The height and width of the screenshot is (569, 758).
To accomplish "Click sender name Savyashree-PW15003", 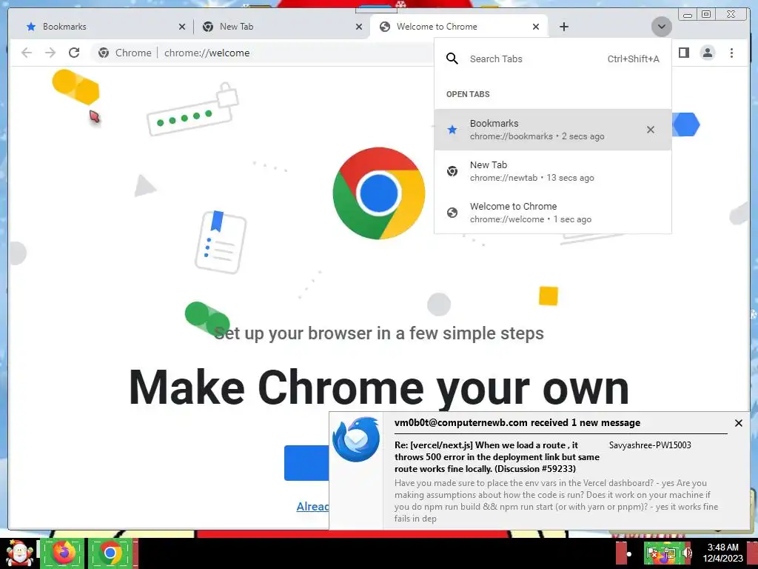I will pos(650,445).
